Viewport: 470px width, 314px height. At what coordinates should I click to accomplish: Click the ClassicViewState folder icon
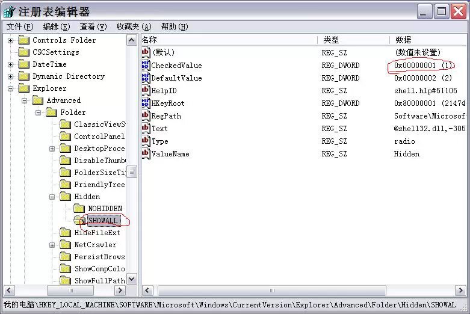point(66,124)
